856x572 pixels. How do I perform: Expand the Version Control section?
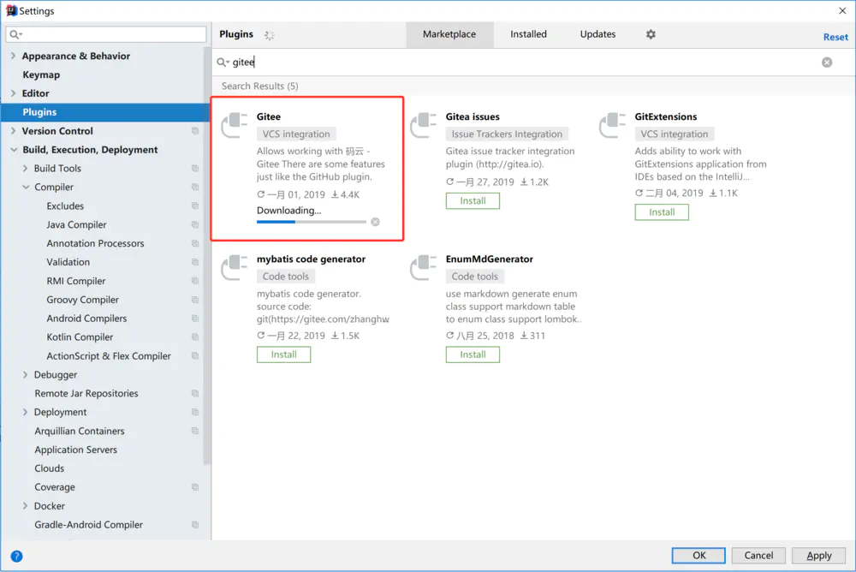click(13, 131)
